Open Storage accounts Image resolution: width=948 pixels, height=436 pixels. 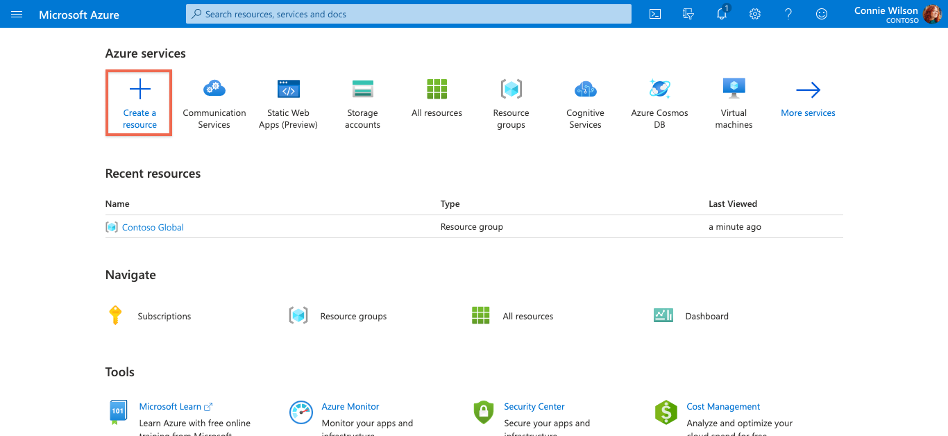click(x=362, y=103)
